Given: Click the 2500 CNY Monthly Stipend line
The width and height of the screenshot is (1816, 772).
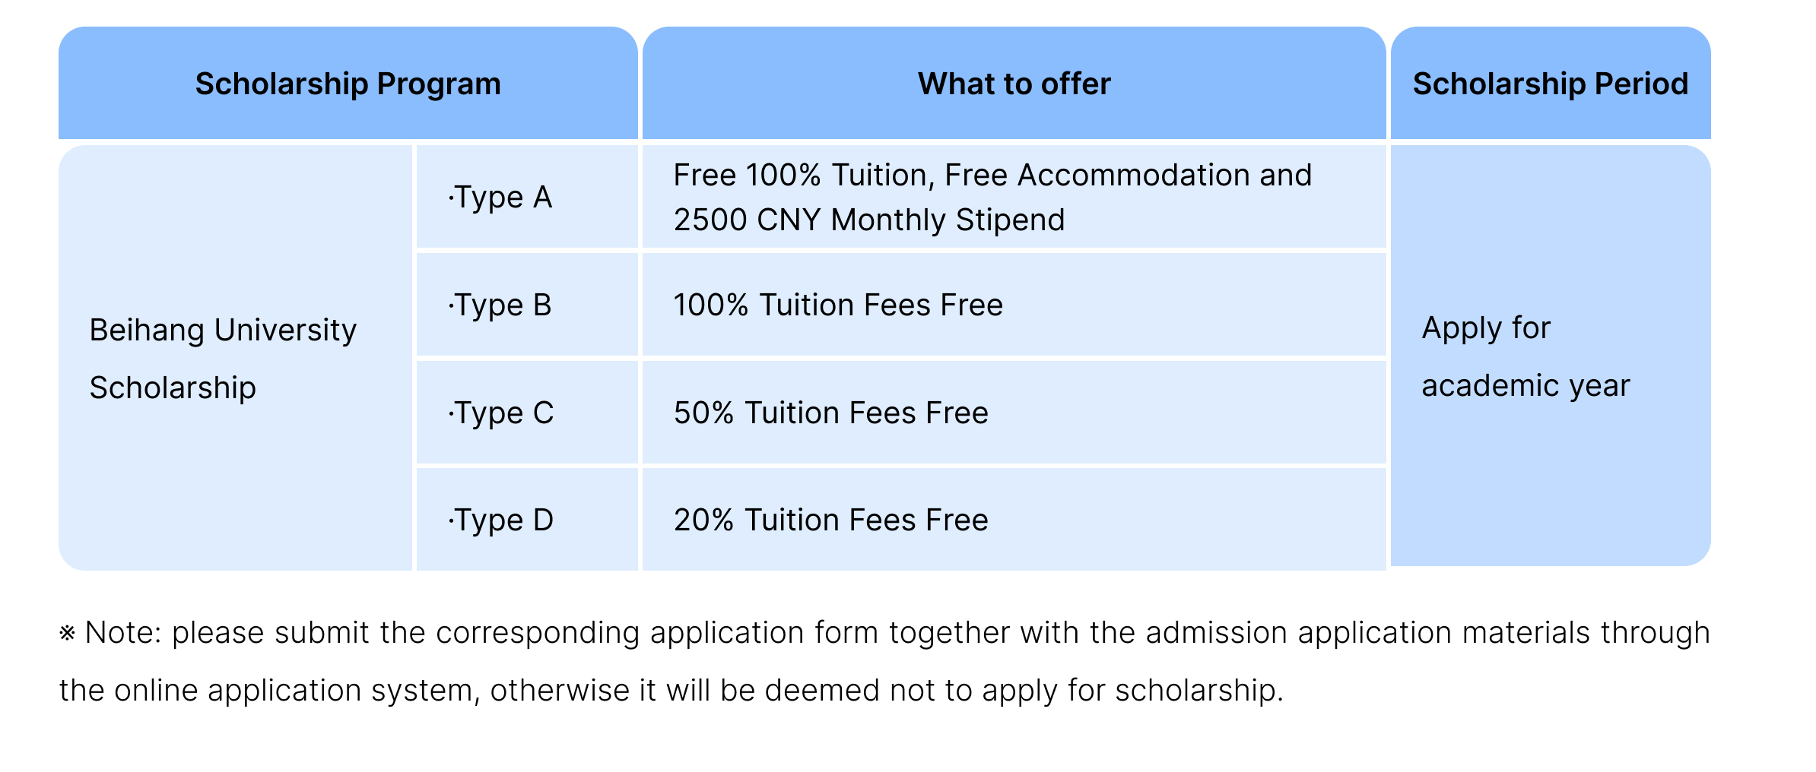Looking at the screenshot, I should [x=868, y=220].
